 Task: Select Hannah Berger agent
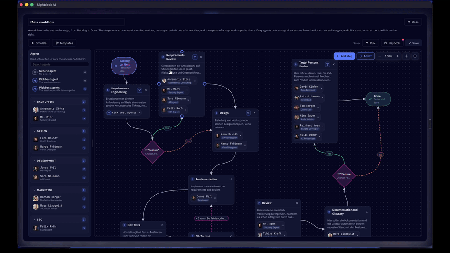click(60, 199)
